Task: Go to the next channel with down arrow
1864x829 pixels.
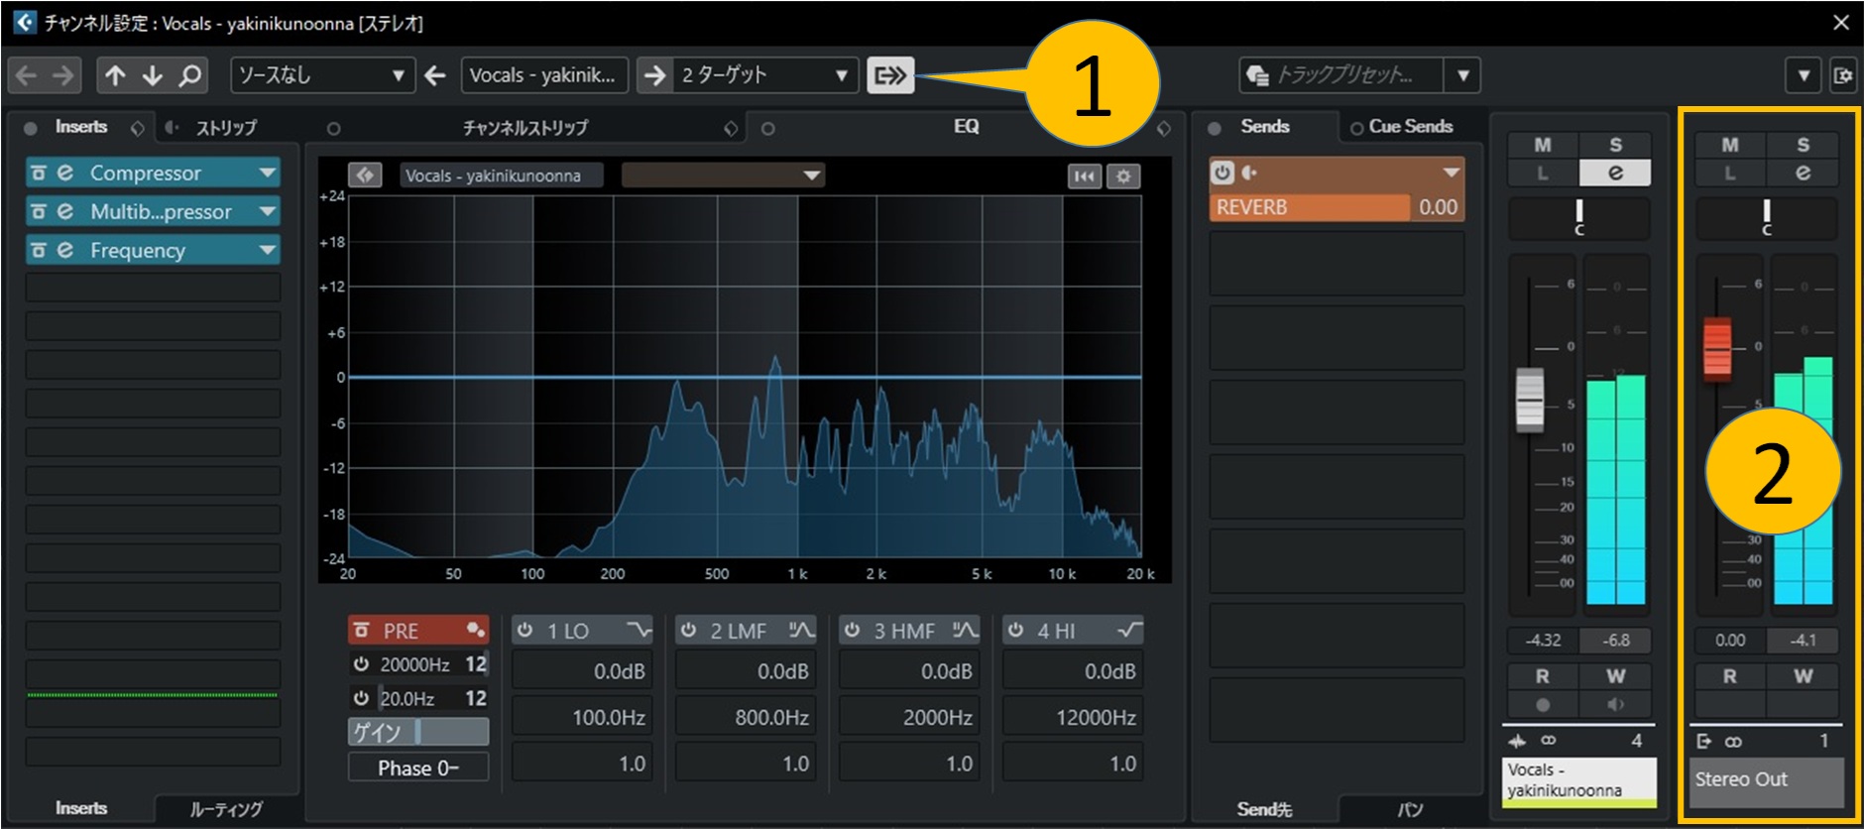Action: 152,75
